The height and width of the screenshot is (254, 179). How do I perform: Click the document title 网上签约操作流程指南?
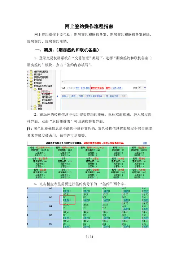89,26
